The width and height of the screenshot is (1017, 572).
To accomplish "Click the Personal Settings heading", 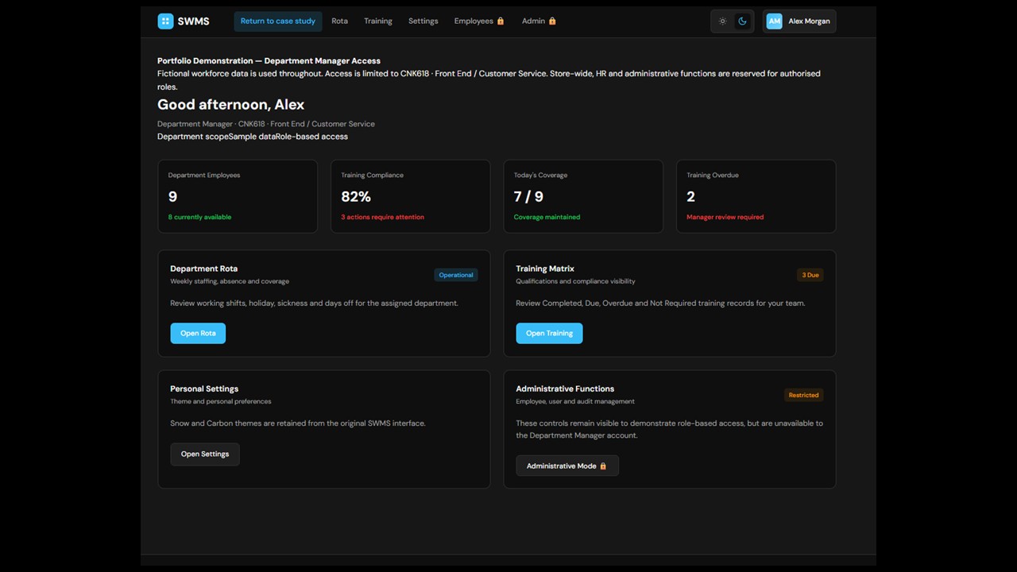I will tap(204, 388).
